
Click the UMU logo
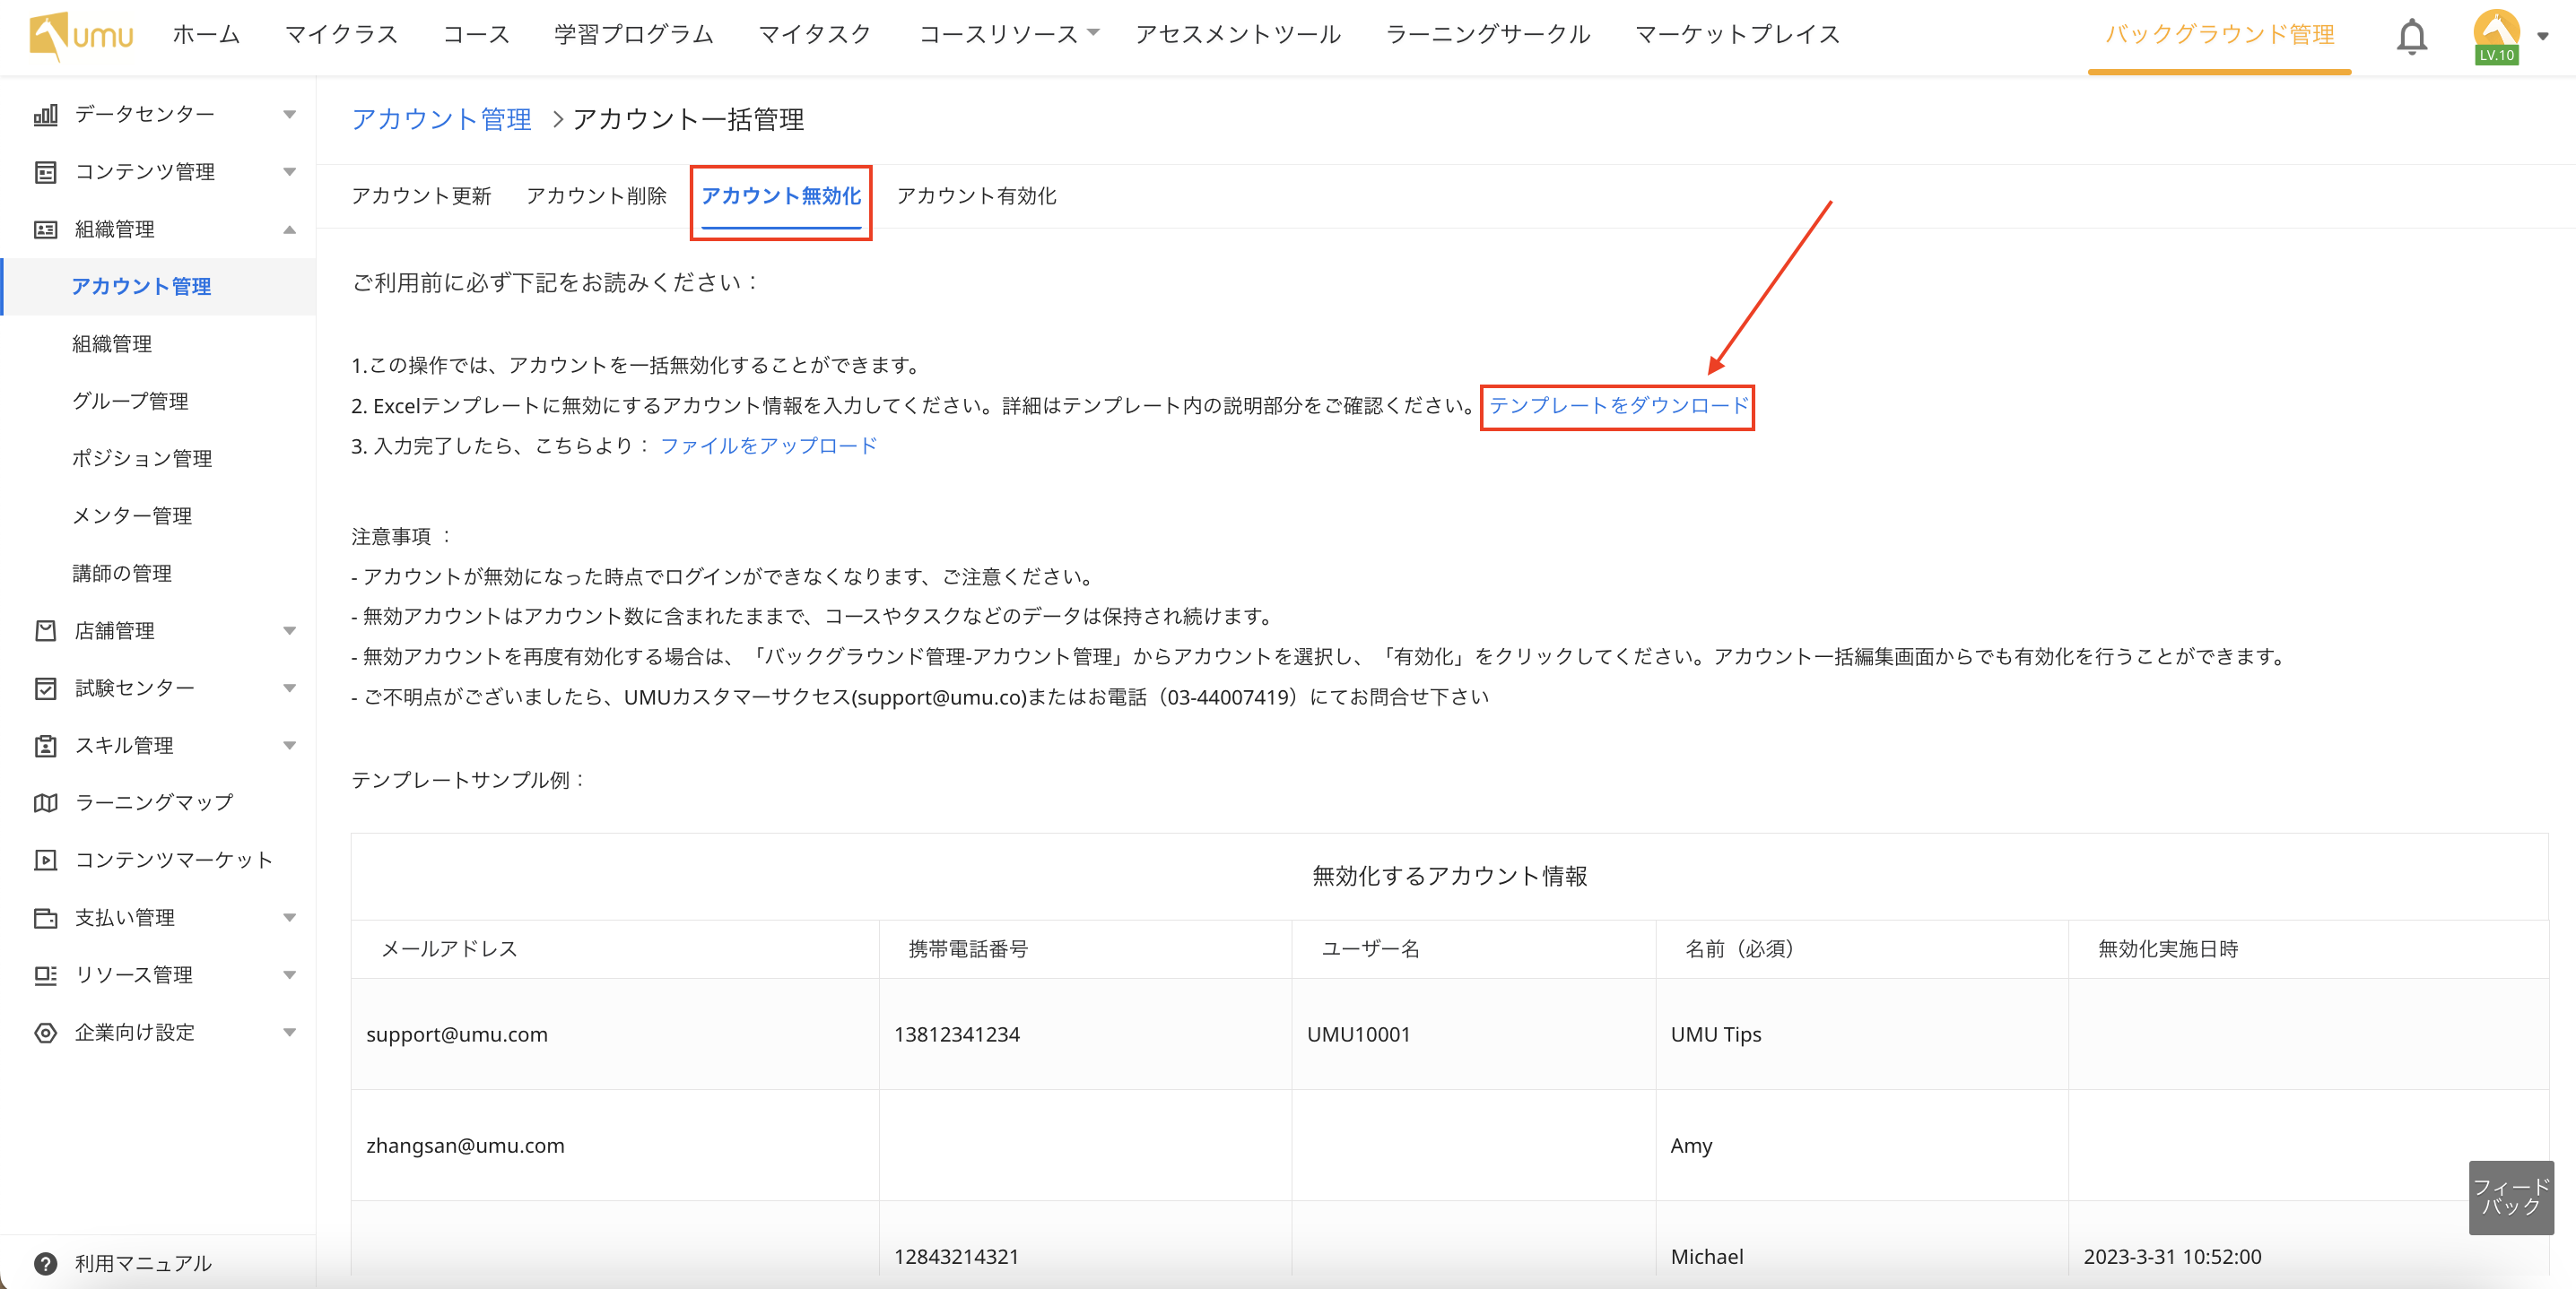click(82, 36)
